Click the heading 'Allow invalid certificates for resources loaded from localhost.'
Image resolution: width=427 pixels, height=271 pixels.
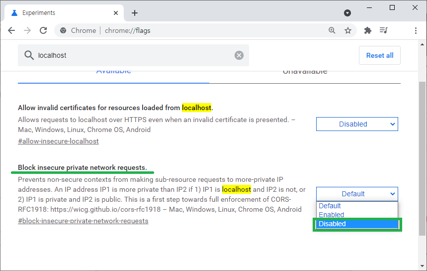point(115,108)
